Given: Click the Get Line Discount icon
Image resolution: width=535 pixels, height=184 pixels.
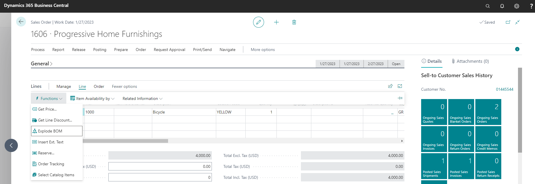Looking at the screenshot, I should 35,120.
